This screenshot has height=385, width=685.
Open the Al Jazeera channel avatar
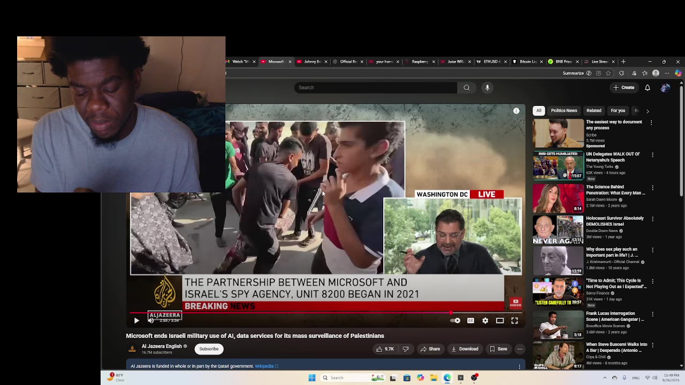point(132,349)
